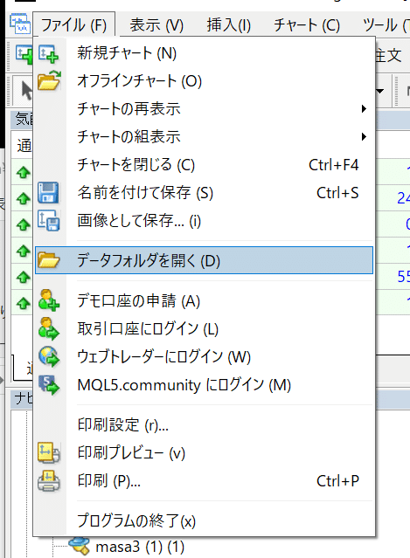
Task: Click the printer icon
Action: (49, 481)
